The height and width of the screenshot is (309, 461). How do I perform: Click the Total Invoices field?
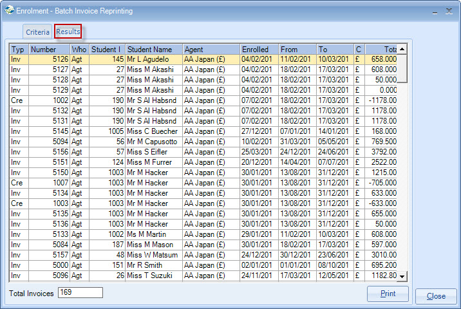(80, 293)
